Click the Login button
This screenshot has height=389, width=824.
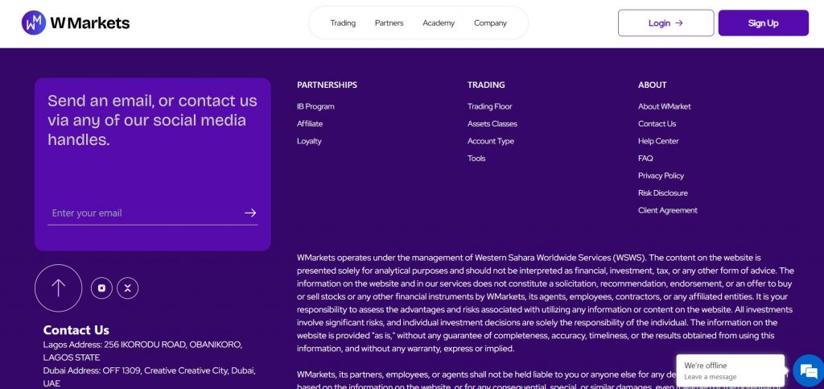pos(665,23)
